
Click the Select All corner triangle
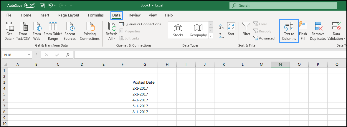(5, 65)
